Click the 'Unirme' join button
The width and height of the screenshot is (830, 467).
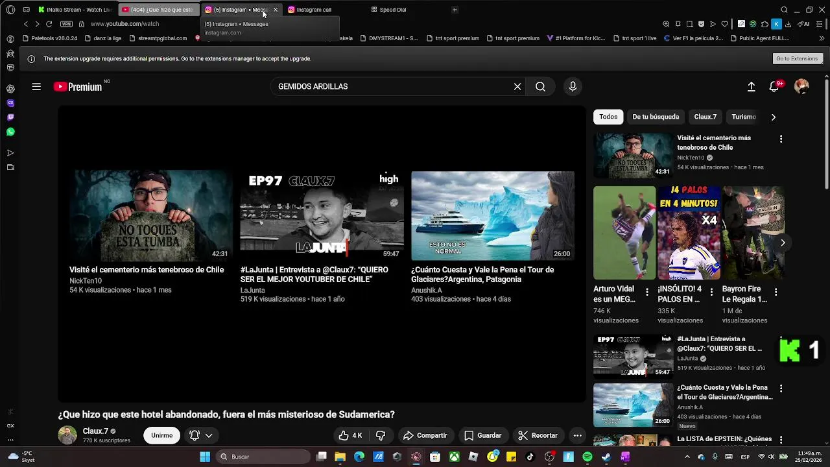click(162, 435)
